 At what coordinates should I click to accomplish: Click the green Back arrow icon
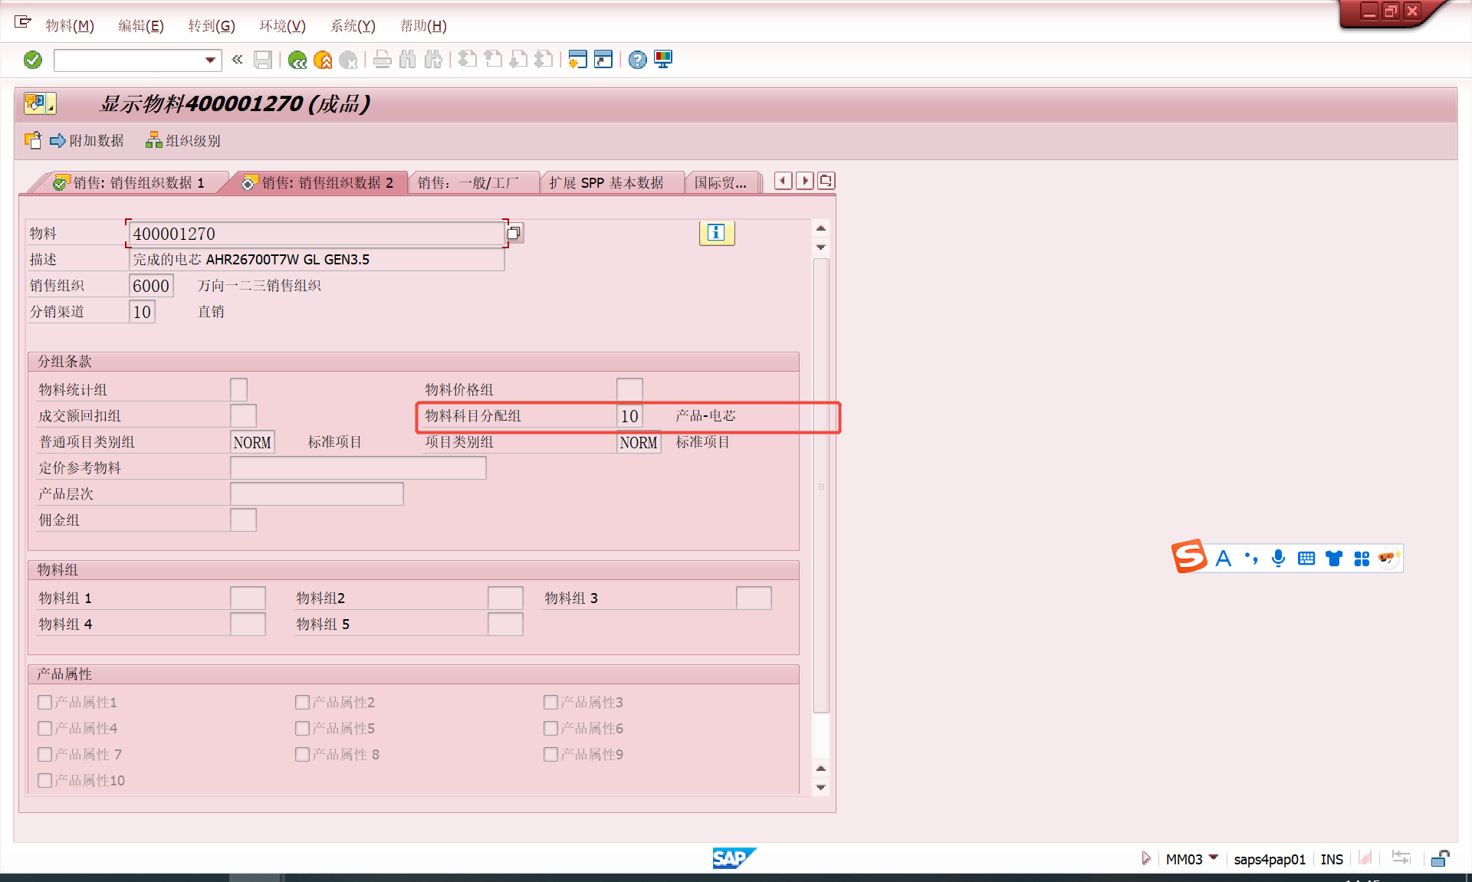click(297, 60)
